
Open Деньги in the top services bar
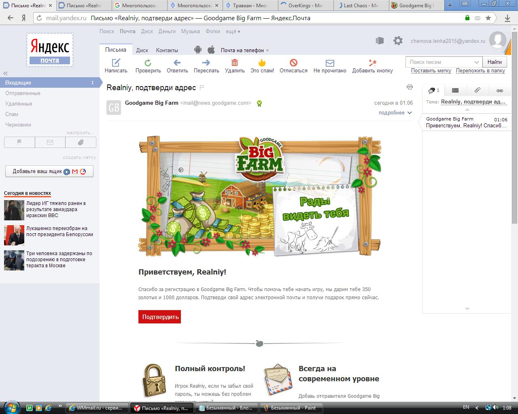(x=167, y=31)
